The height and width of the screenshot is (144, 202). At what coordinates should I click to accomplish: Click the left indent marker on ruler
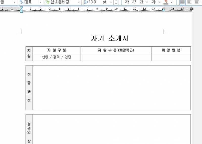[x=21, y=10]
